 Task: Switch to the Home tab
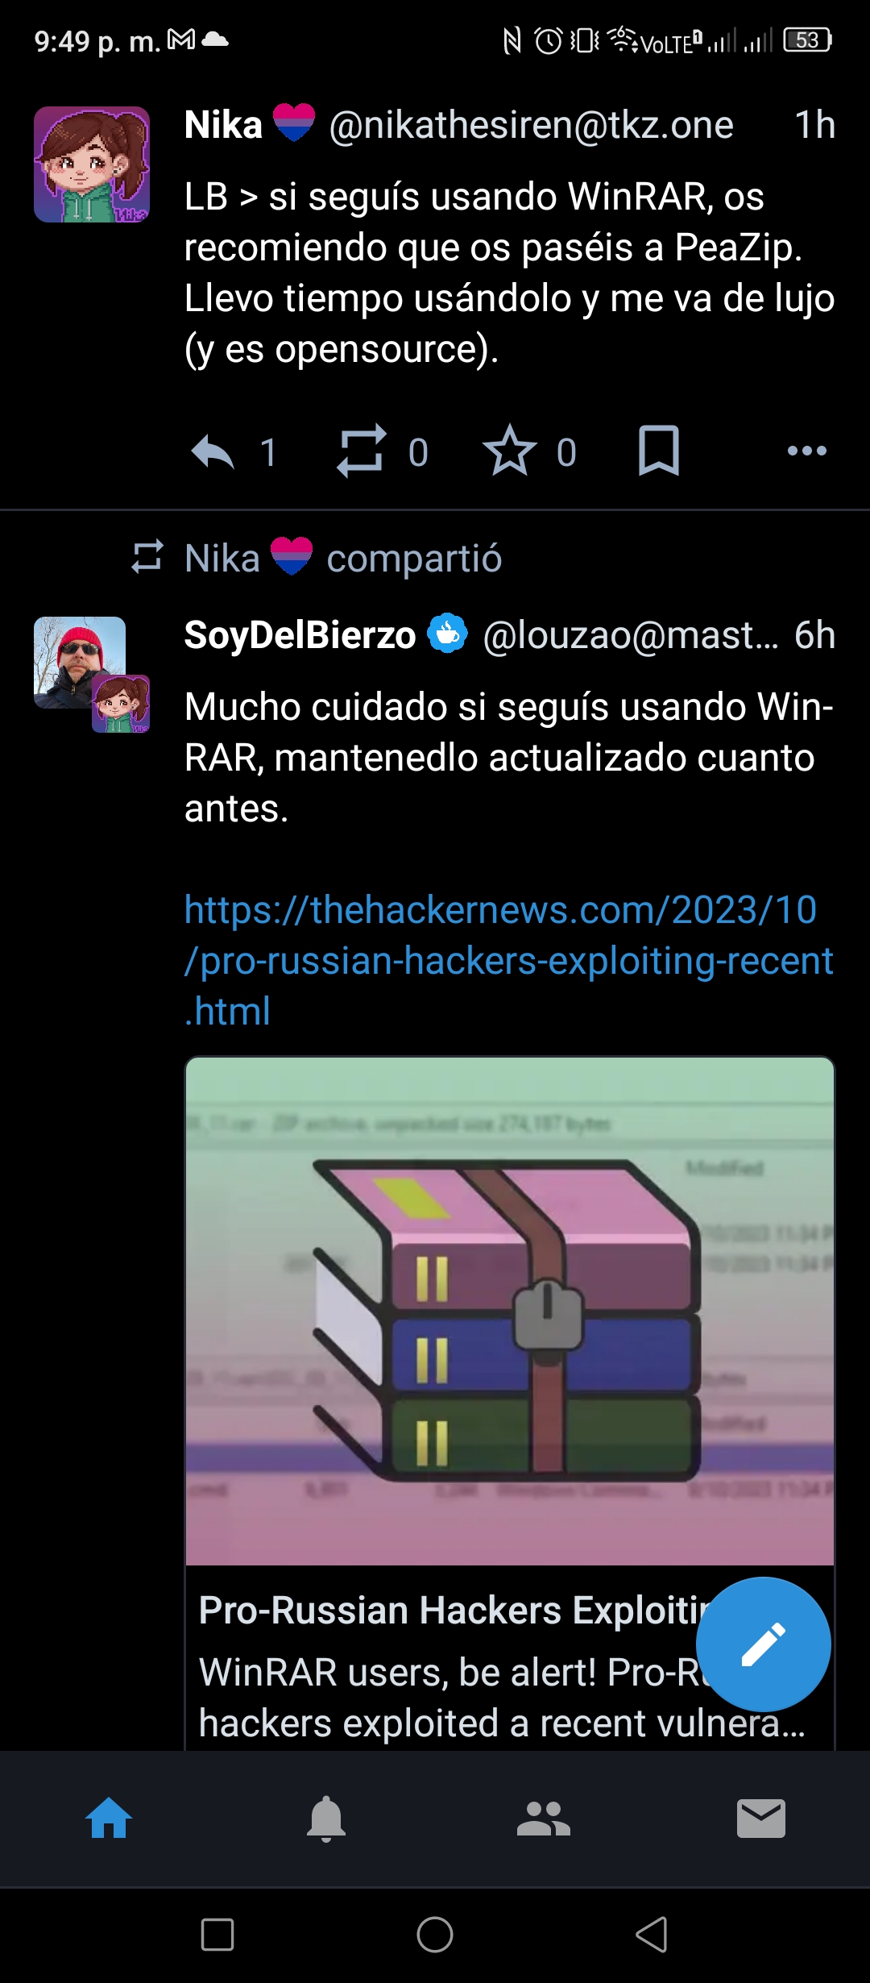click(x=109, y=1819)
